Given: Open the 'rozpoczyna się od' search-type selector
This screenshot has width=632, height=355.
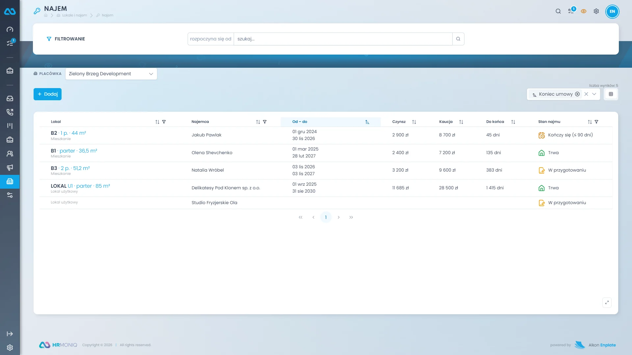Looking at the screenshot, I should tap(211, 39).
